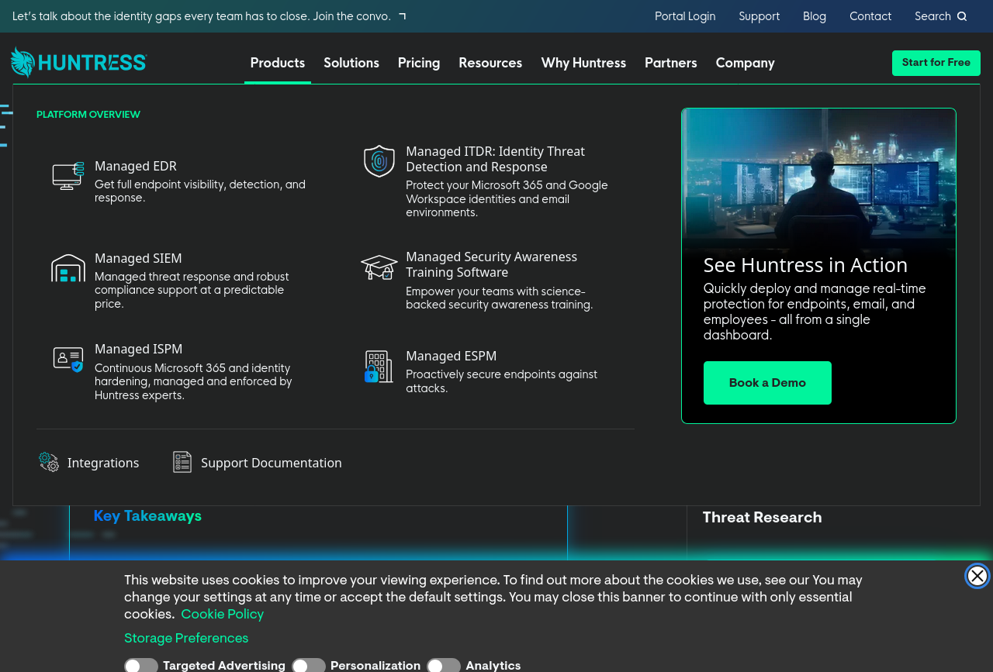Toggle Targeted Advertising cookies
Screen dimensions: 993x672
pyautogui.click(x=141, y=666)
